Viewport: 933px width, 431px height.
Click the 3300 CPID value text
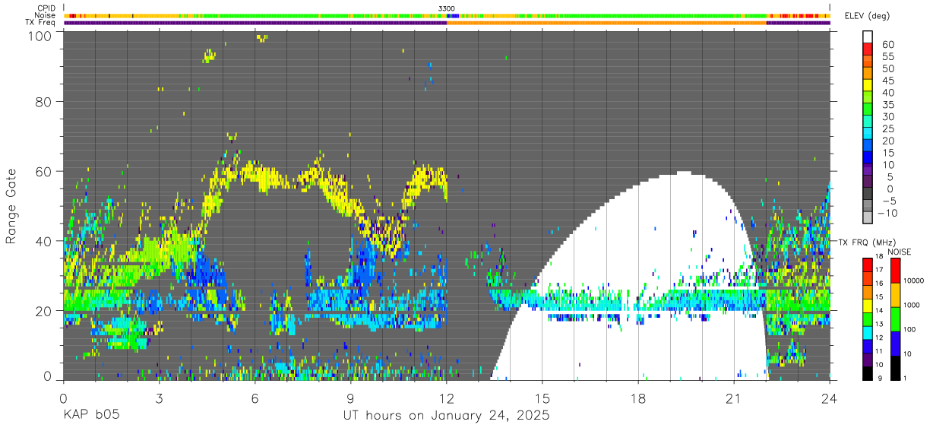pos(447,8)
